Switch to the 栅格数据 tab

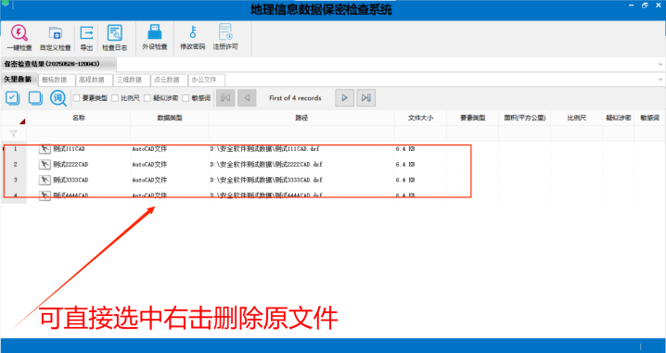[57, 80]
